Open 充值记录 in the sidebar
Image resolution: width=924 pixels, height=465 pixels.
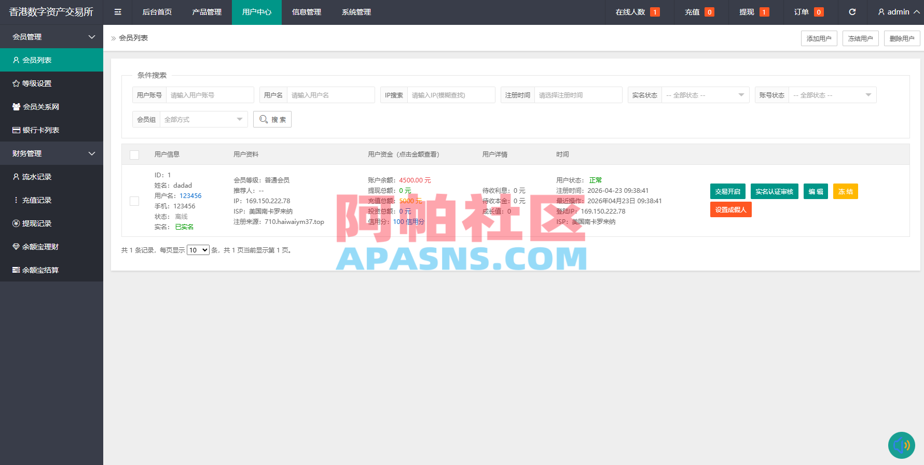(x=51, y=200)
